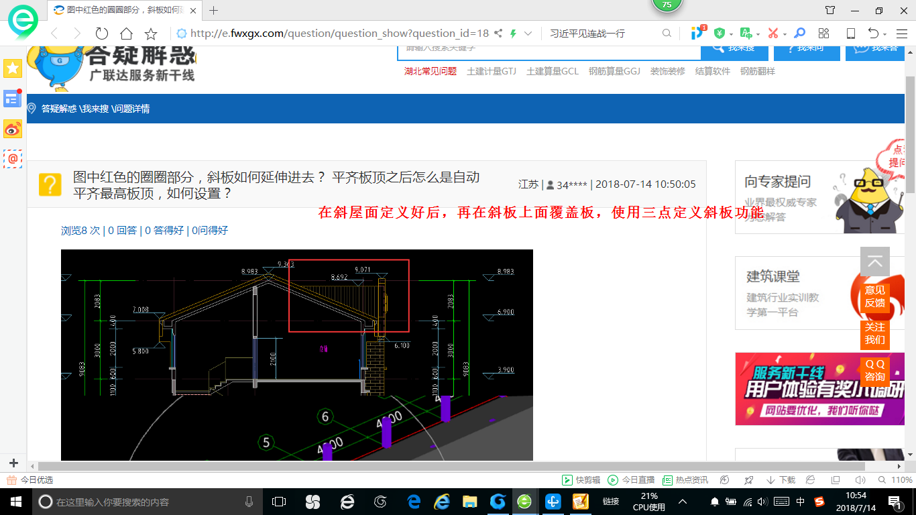Screen dimensions: 916x515
Task: Open the yellow star favorites sidebar icon
Action: (13, 68)
